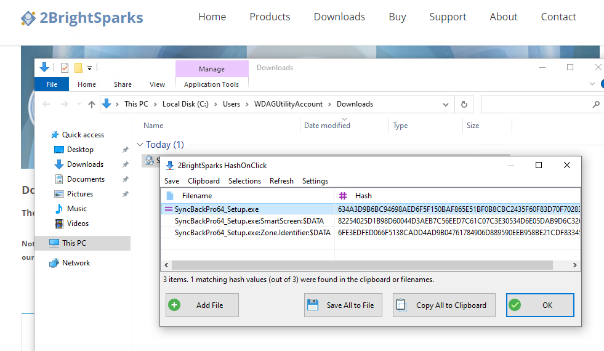This screenshot has width=604, height=351.
Task: Select the Zone.Identifier:$DATA row
Action: 371,233
